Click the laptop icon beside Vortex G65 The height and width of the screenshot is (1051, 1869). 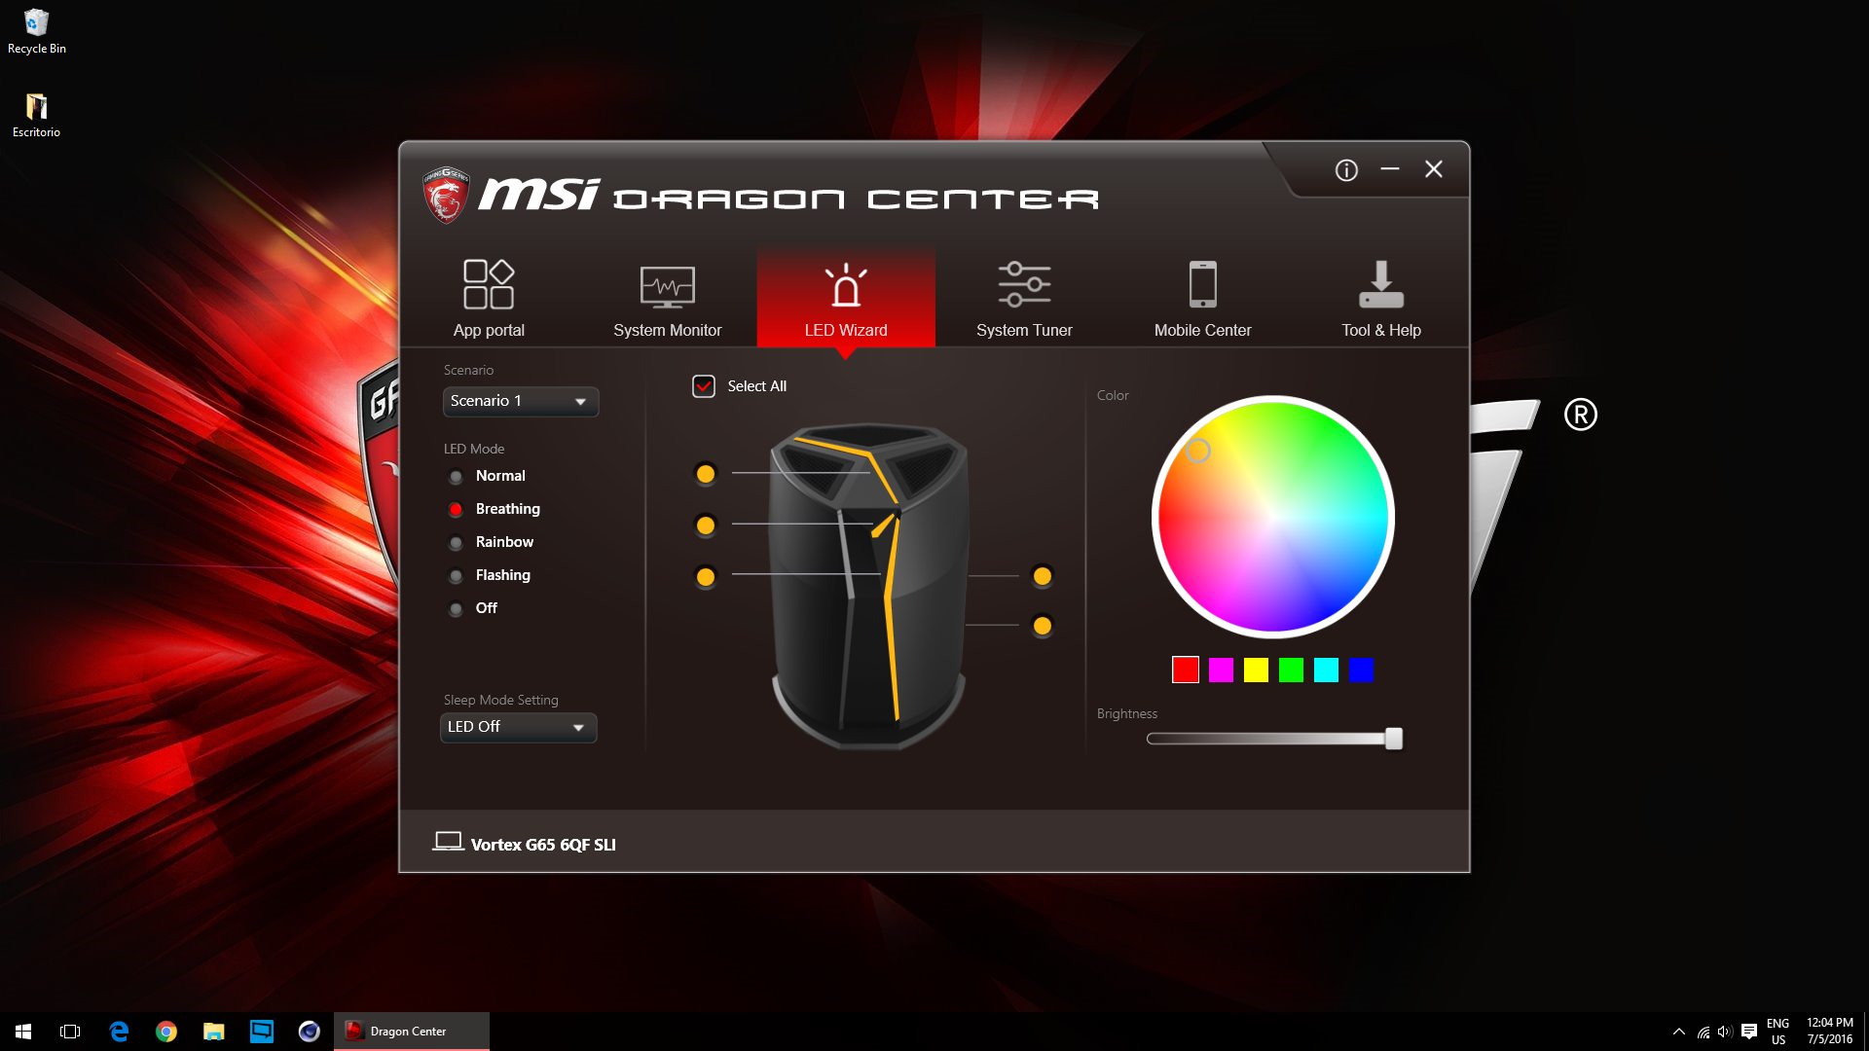point(448,842)
